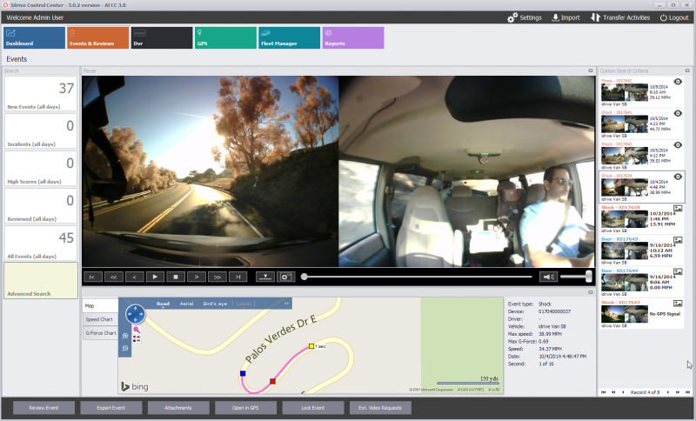Screen dimensions: 696x421
Task: Click the Logout power icon
Action: tap(664, 17)
